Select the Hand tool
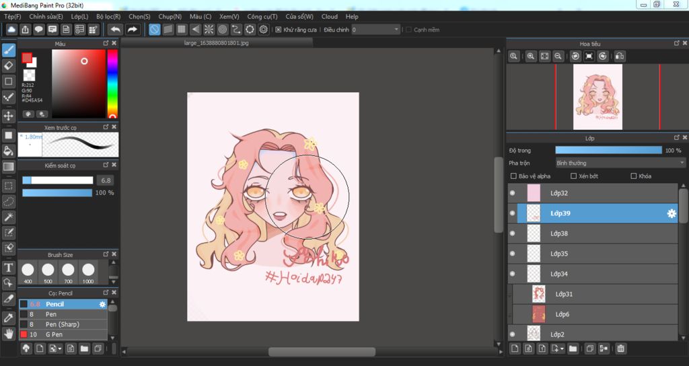This screenshot has height=366, width=689. pos(8,334)
